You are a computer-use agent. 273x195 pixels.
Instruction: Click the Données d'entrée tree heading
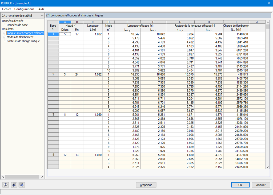coord(13,21)
